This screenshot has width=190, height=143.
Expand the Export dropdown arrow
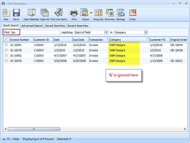pos(91,13)
